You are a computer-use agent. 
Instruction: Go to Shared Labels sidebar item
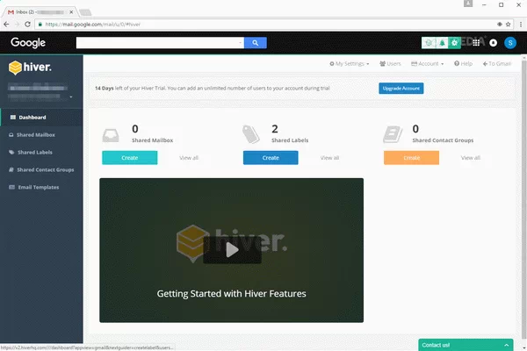pyautogui.click(x=35, y=152)
